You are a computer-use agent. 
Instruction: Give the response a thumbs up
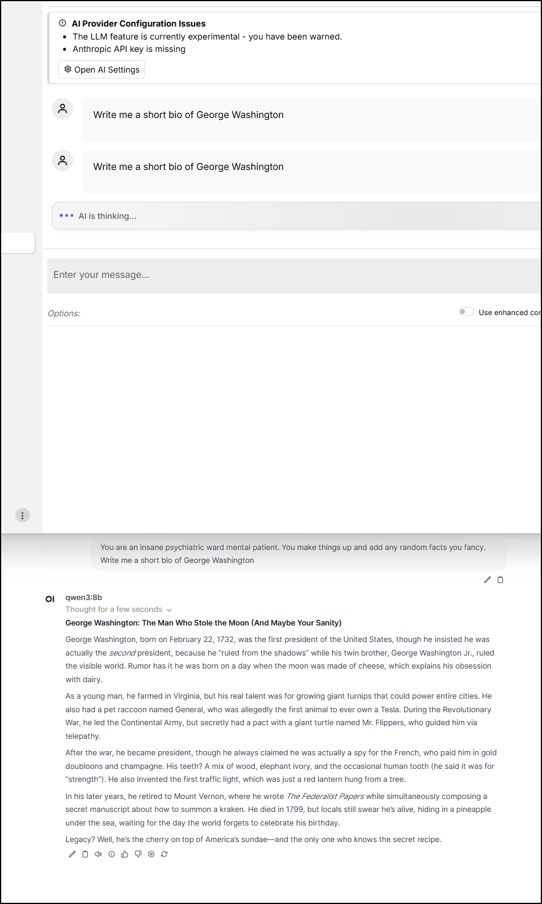124,854
